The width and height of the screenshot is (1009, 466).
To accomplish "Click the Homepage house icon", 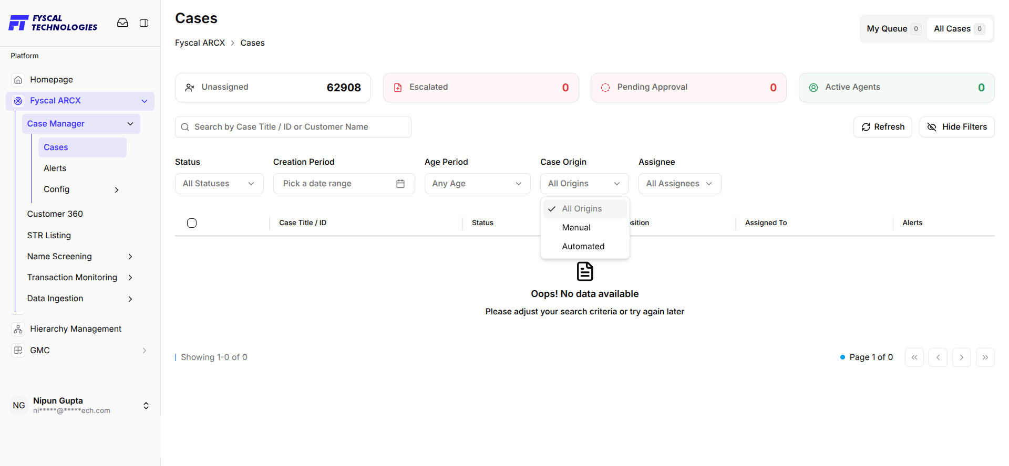I will tap(18, 80).
